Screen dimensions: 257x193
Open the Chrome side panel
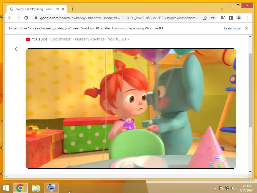tap(231, 18)
